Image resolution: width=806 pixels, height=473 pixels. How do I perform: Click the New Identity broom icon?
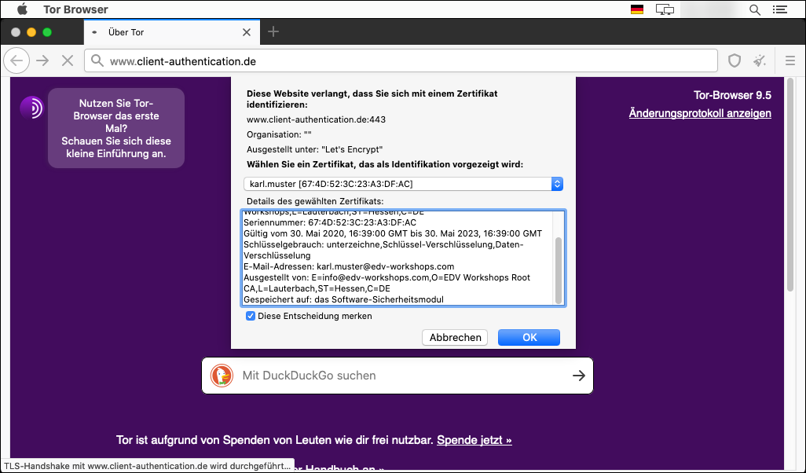click(760, 60)
